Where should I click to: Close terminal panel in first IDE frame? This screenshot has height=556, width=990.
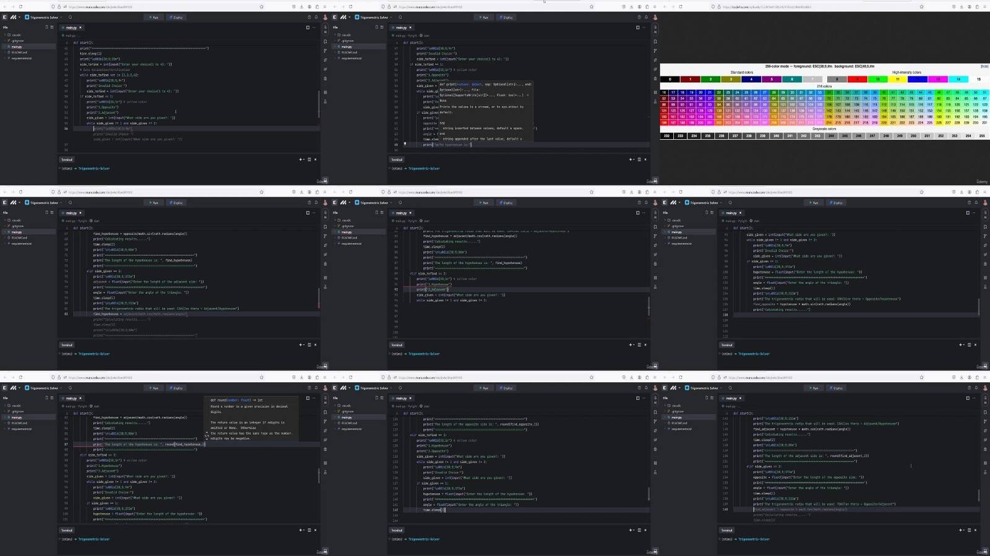[315, 160]
